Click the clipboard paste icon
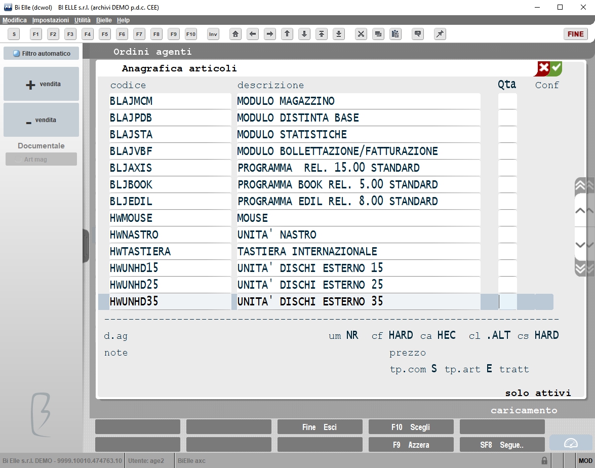The height and width of the screenshot is (468, 595). (395, 34)
